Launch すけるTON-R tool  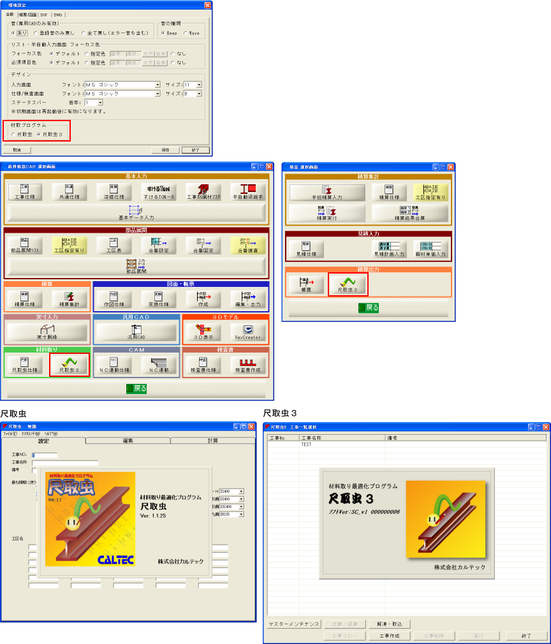(x=159, y=192)
